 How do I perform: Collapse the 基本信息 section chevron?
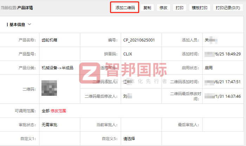(x=30, y=25)
